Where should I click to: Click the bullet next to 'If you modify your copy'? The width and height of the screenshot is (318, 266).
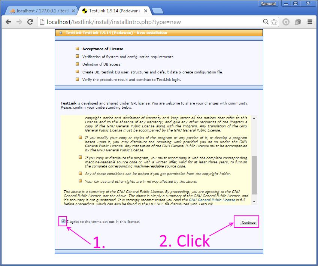point(80,137)
